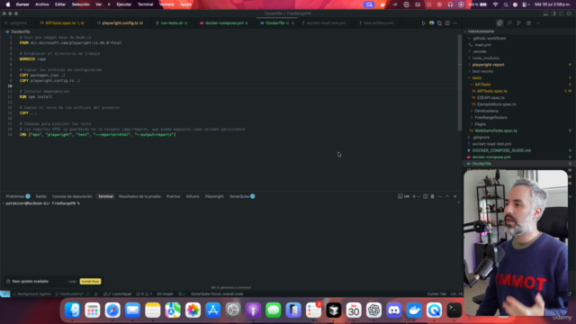
Task: Open the Search view magnifier icon
Action: click(509, 23)
